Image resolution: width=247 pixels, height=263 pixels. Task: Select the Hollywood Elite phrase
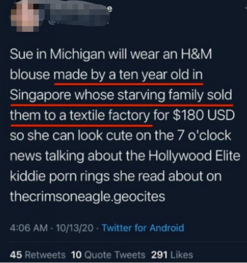point(194,156)
